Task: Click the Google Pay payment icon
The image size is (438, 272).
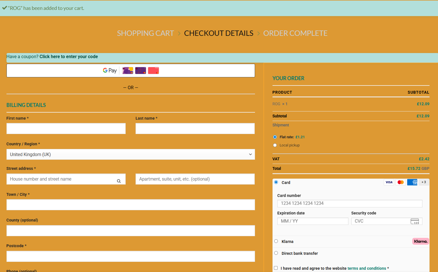Action: tap(110, 70)
